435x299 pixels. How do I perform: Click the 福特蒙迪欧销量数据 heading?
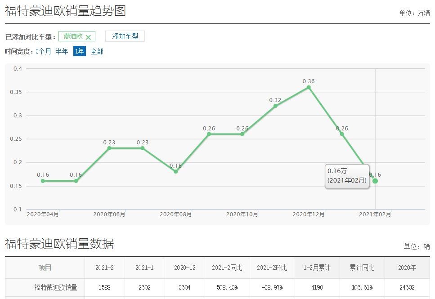(59, 244)
